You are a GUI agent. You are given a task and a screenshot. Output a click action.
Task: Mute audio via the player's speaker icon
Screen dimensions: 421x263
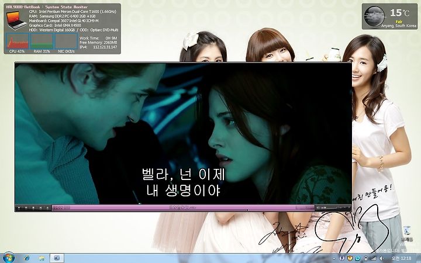[318, 207]
